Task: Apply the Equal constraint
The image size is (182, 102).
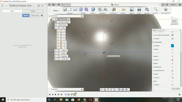Action: click(x=172, y=81)
